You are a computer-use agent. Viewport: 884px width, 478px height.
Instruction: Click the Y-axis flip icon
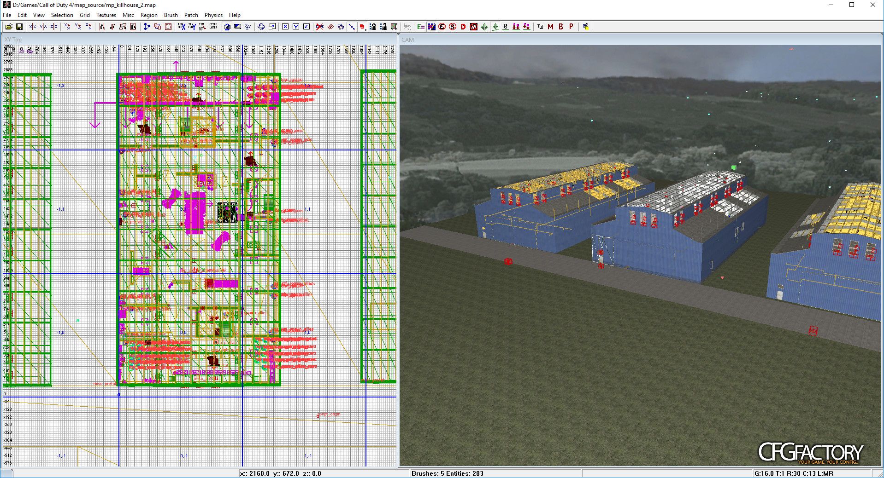point(43,27)
